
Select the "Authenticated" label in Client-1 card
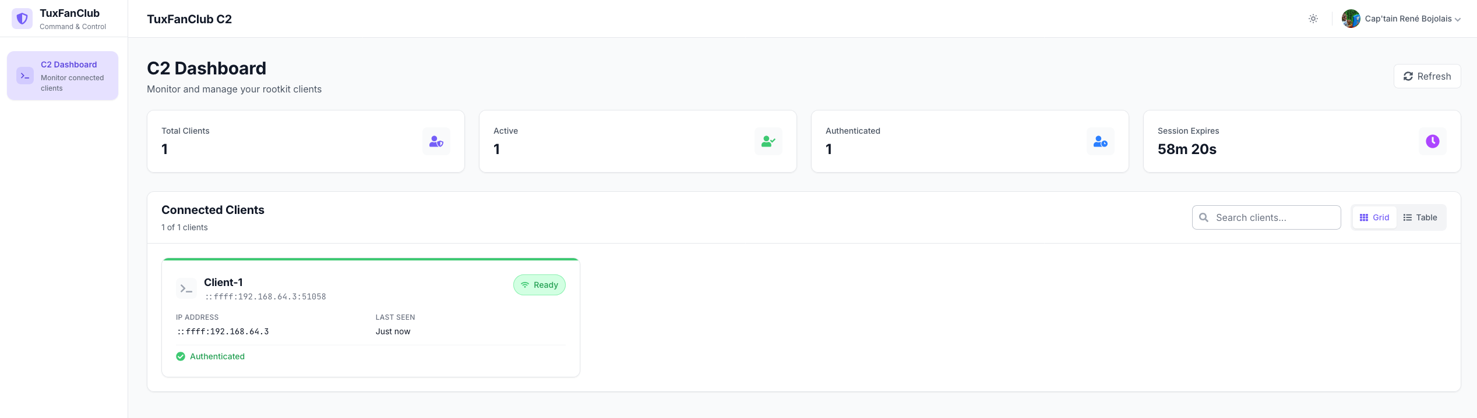click(217, 356)
